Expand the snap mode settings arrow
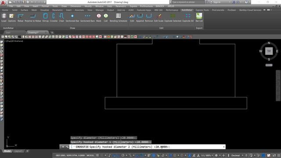Screen dimensions: 281x158 [105, 155]
